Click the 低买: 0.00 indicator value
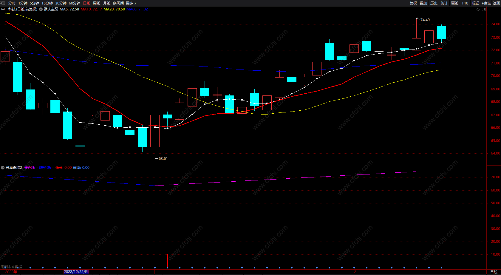The image size is (501, 275). (63, 168)
